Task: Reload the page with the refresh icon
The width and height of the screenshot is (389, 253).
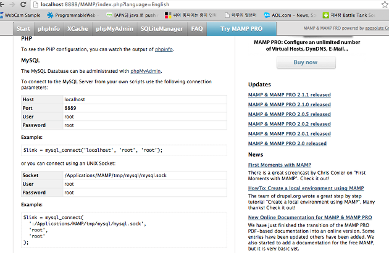Action: [x=23, y=4]
